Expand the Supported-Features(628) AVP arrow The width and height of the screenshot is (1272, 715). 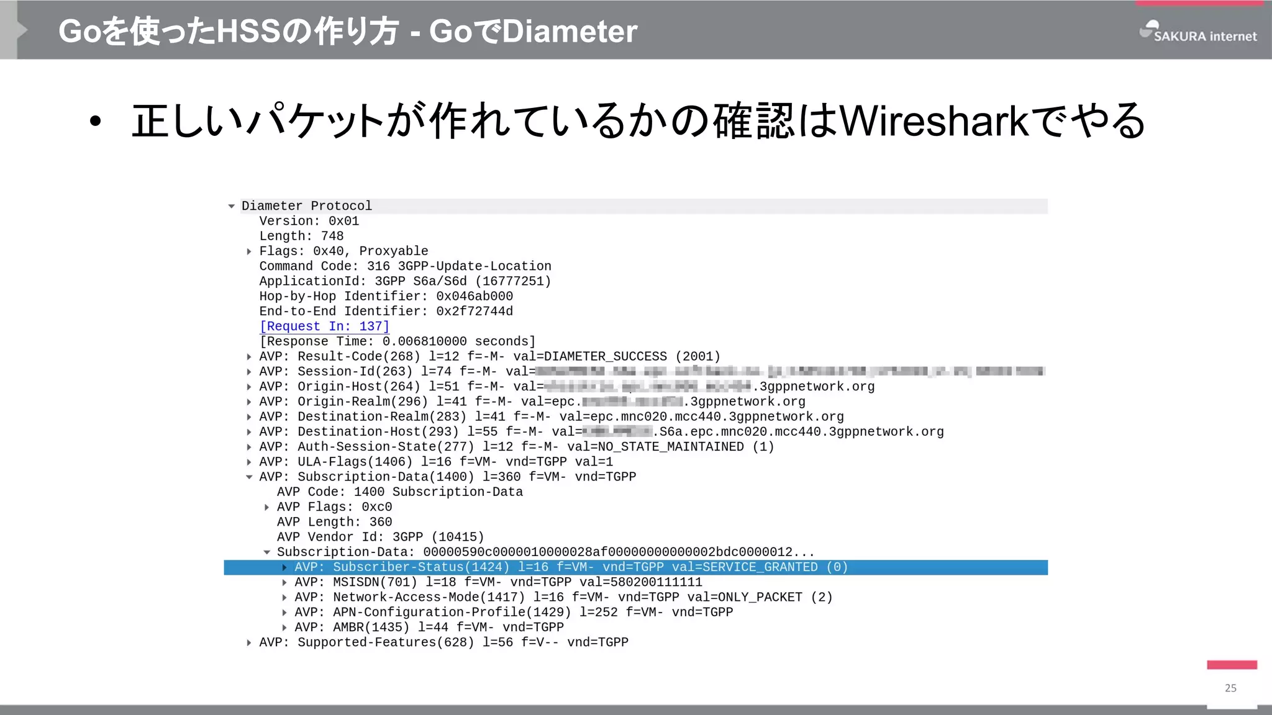249,642
